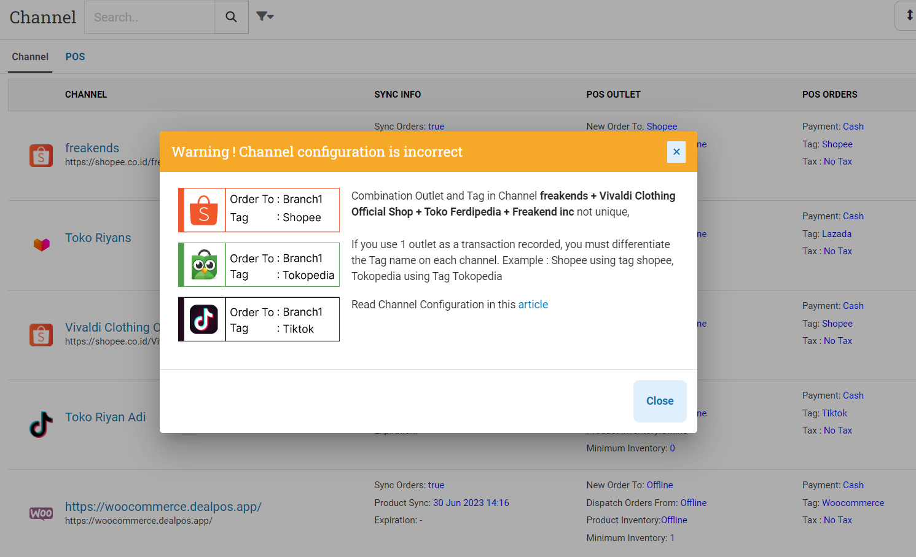Click the Shopee icon beside Vivaldi Clothing

coord(41,335)
